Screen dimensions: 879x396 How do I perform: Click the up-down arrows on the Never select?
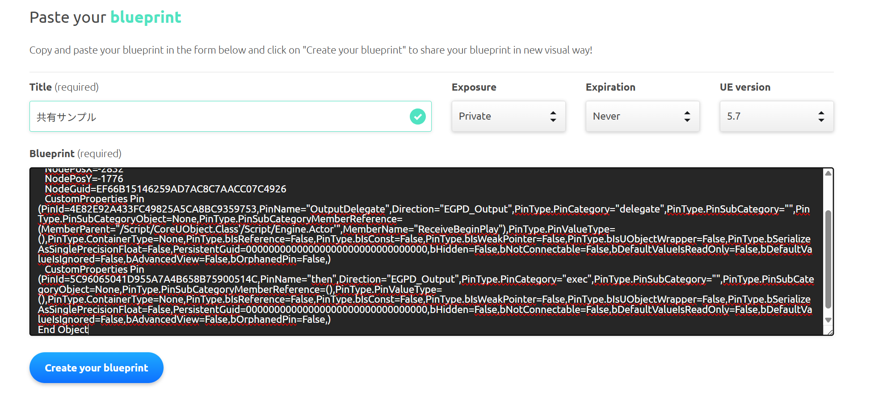click(687, 117)
